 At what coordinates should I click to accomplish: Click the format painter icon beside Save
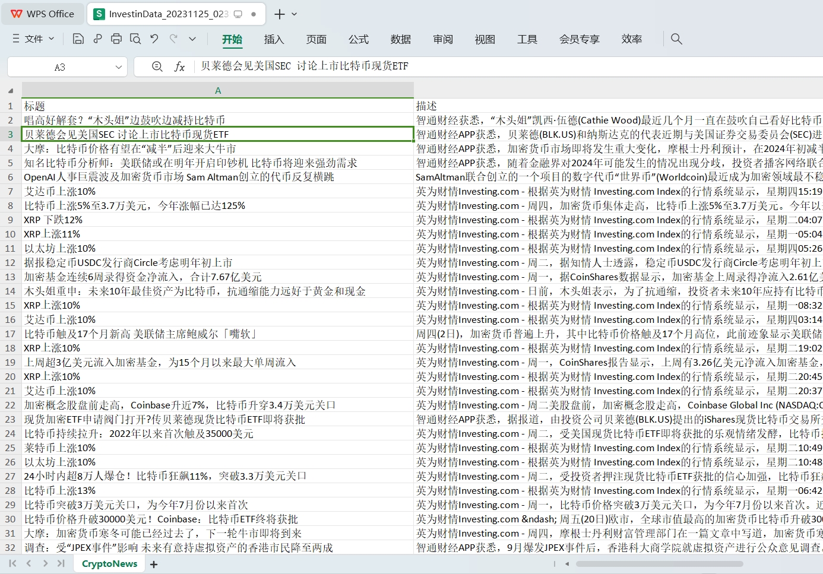[97, 39]
